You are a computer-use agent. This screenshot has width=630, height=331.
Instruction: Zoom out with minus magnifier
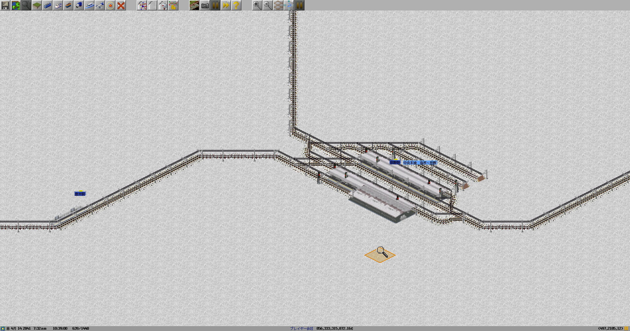tap(268, 5)
